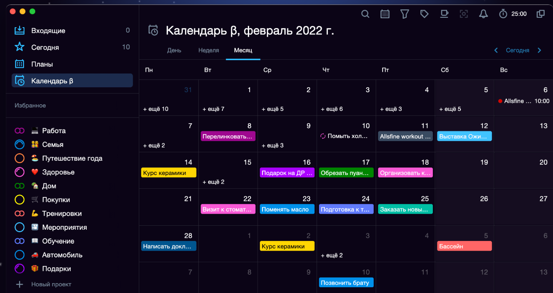
Task: Jump to Сегодня in calendar header
Action: [x=517, y=50]
